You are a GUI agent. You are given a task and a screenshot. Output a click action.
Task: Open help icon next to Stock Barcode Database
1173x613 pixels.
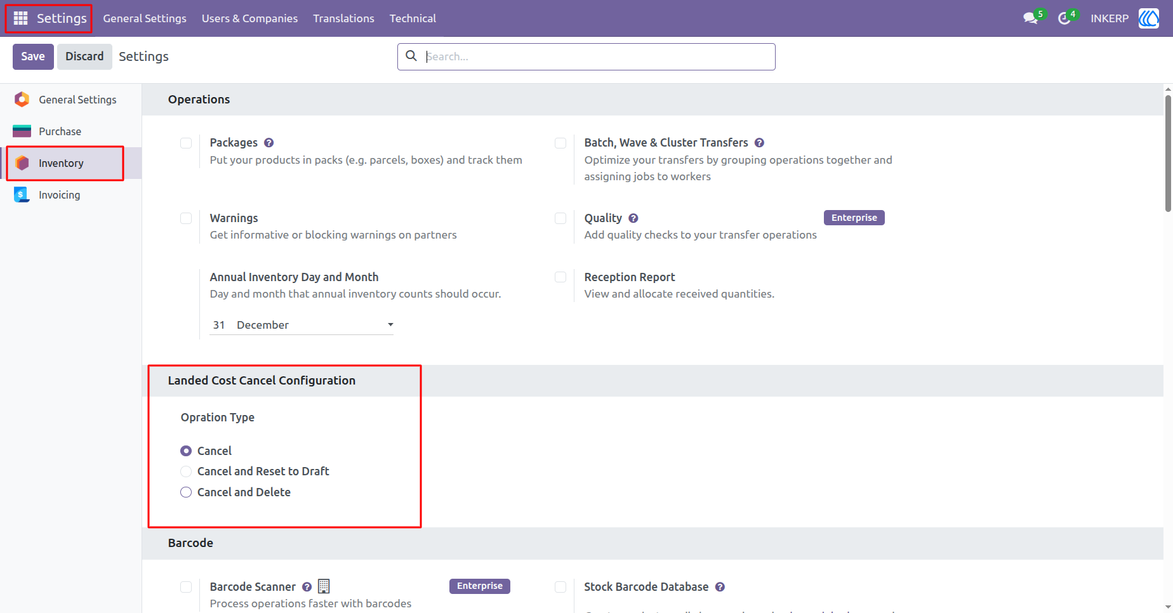pos(720,587)
